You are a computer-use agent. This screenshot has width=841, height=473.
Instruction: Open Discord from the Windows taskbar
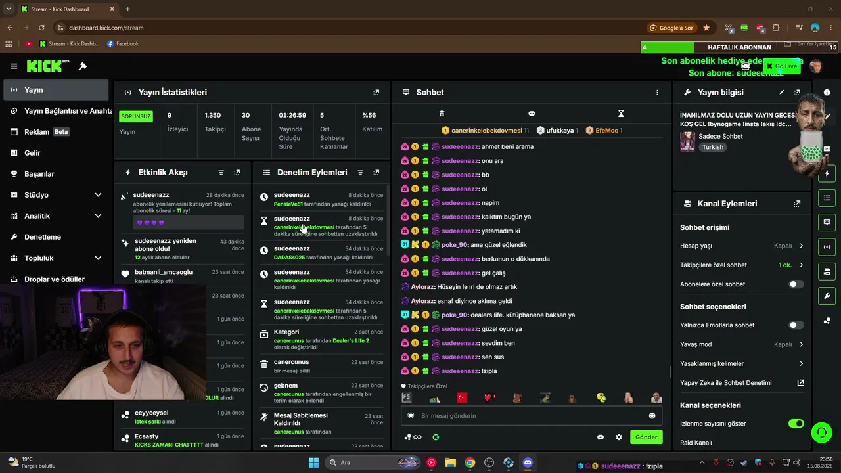coord(528,463)
